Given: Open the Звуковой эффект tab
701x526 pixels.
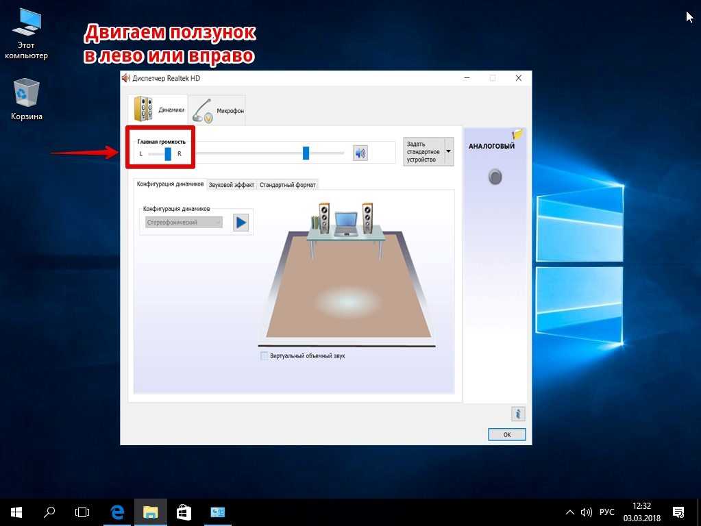Looking at the screenshot, I should (232, 185).
